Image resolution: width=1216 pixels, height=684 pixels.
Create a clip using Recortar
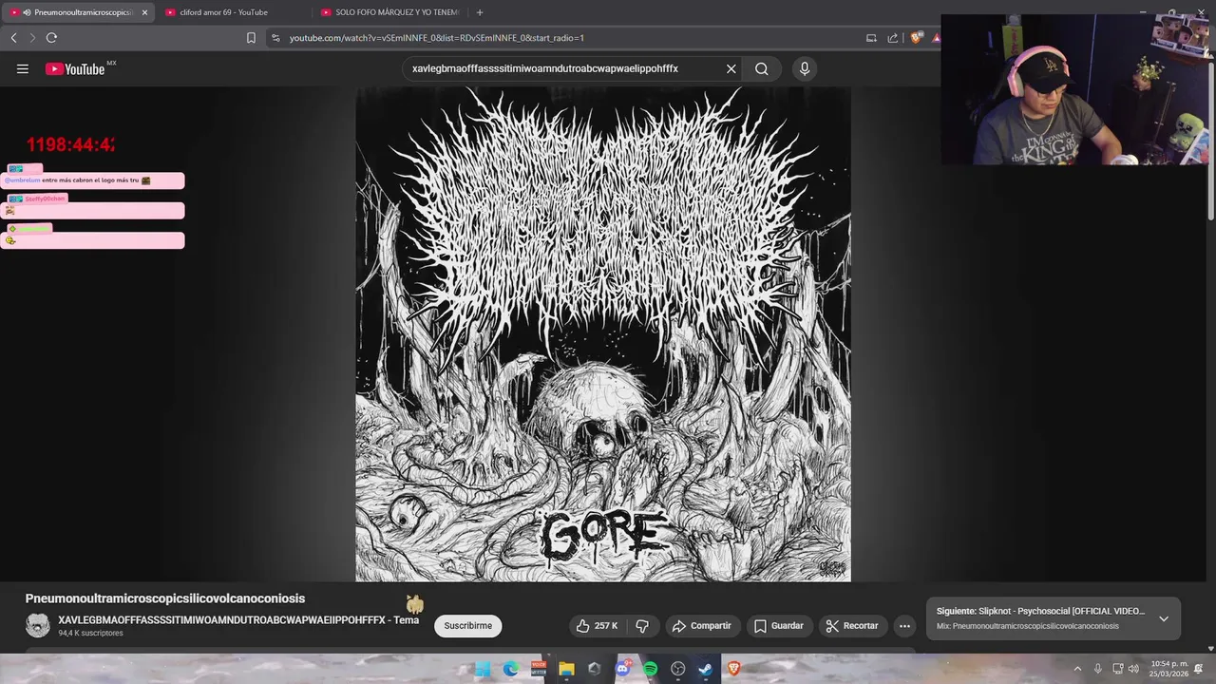852,626
